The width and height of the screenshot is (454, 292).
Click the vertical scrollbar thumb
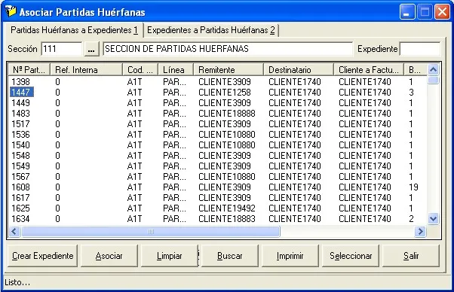coord(433,80)
